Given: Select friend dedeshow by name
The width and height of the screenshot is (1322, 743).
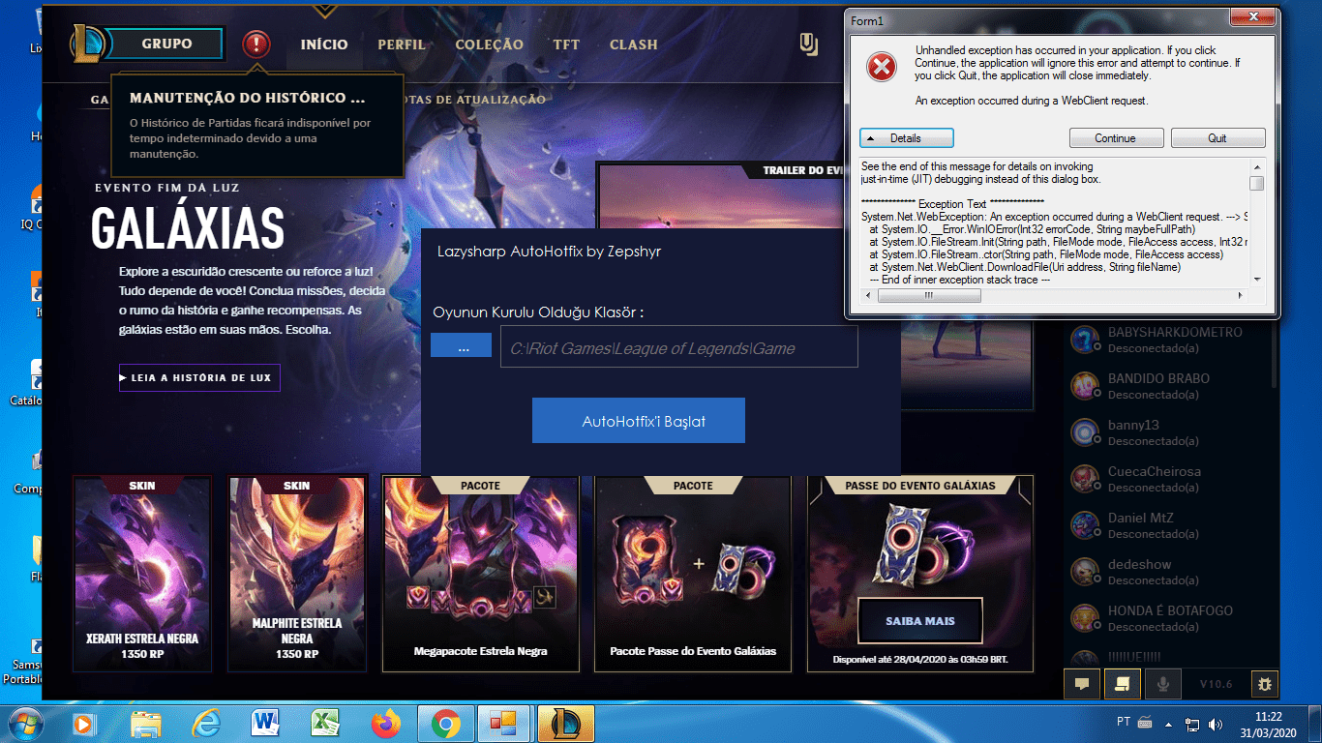Looking at the screenshot, I should pyautogui.click(x=1140, y=565).
